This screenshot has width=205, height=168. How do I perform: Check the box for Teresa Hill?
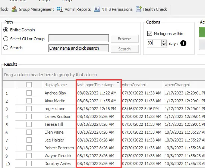29,124
